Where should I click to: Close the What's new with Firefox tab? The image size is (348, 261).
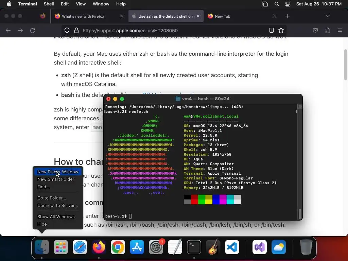[x=122, y=16]
